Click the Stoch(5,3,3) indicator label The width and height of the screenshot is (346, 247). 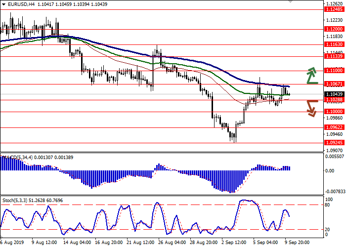(15, 199)
